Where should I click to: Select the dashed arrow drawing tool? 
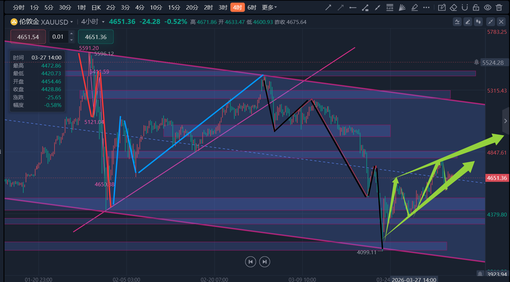coord(340,7)
